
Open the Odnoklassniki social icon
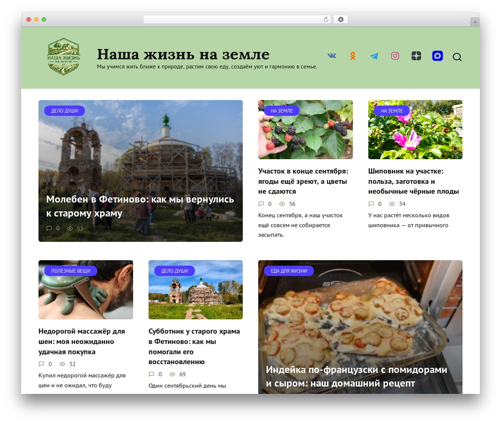353,56
